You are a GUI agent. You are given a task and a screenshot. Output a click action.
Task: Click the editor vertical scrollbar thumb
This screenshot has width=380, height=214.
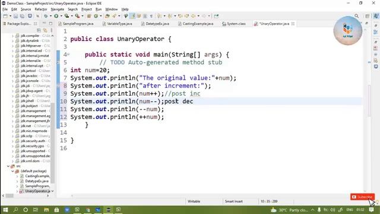[x=369, y=100]
